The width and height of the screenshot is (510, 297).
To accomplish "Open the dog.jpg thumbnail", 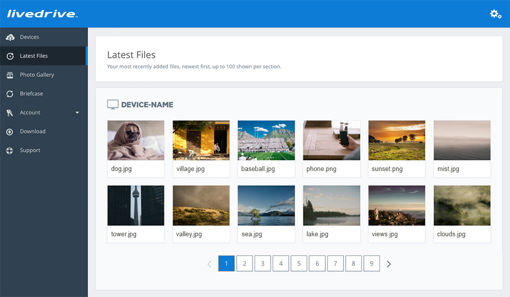I will pyautogui.click(x=136, y=140).
